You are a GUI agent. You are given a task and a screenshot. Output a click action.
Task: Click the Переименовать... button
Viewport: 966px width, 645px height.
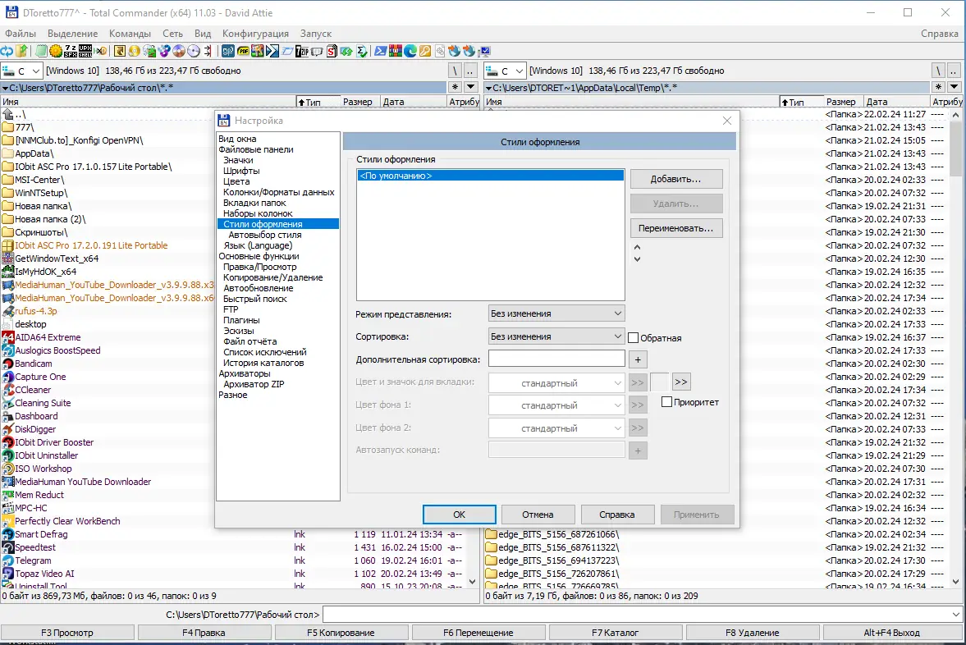tap(675, 228)
